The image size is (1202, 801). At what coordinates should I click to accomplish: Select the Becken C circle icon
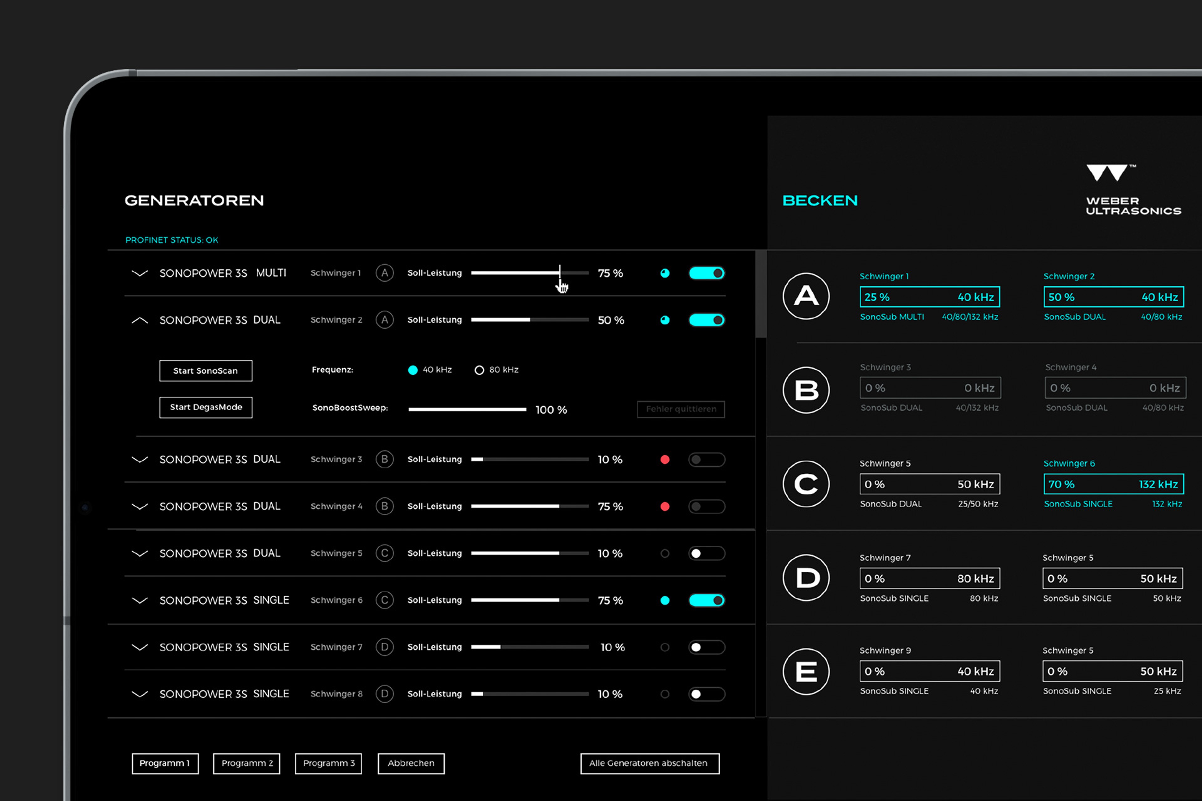tap(806, 484)
